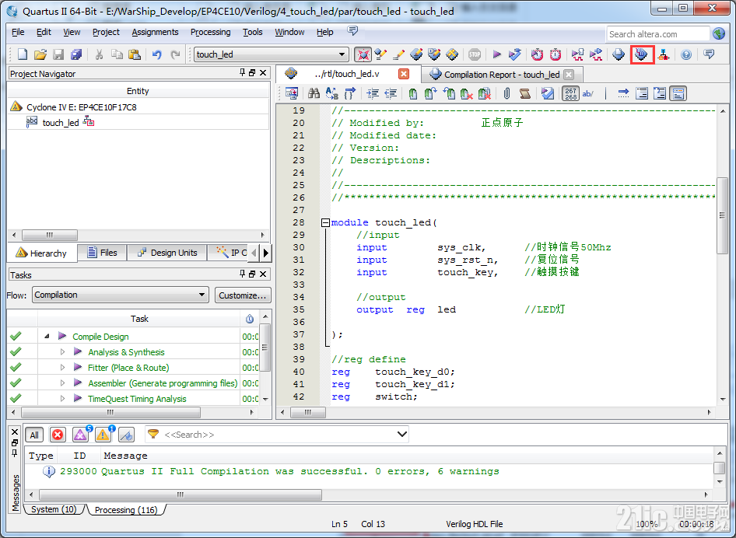Decrease indent icon in editor toolbar
This screenshot has height=538, width=736.
click(391, 93)
